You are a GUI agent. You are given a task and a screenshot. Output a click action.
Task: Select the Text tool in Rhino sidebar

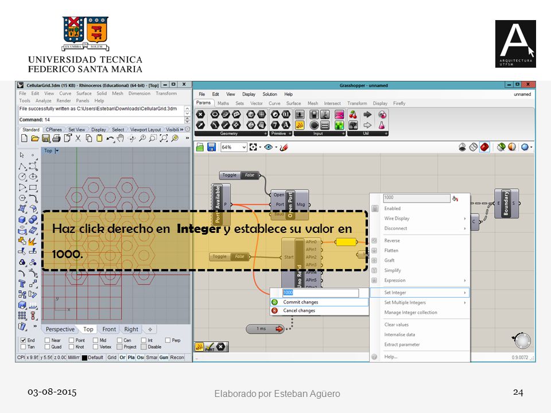[22, 283]
